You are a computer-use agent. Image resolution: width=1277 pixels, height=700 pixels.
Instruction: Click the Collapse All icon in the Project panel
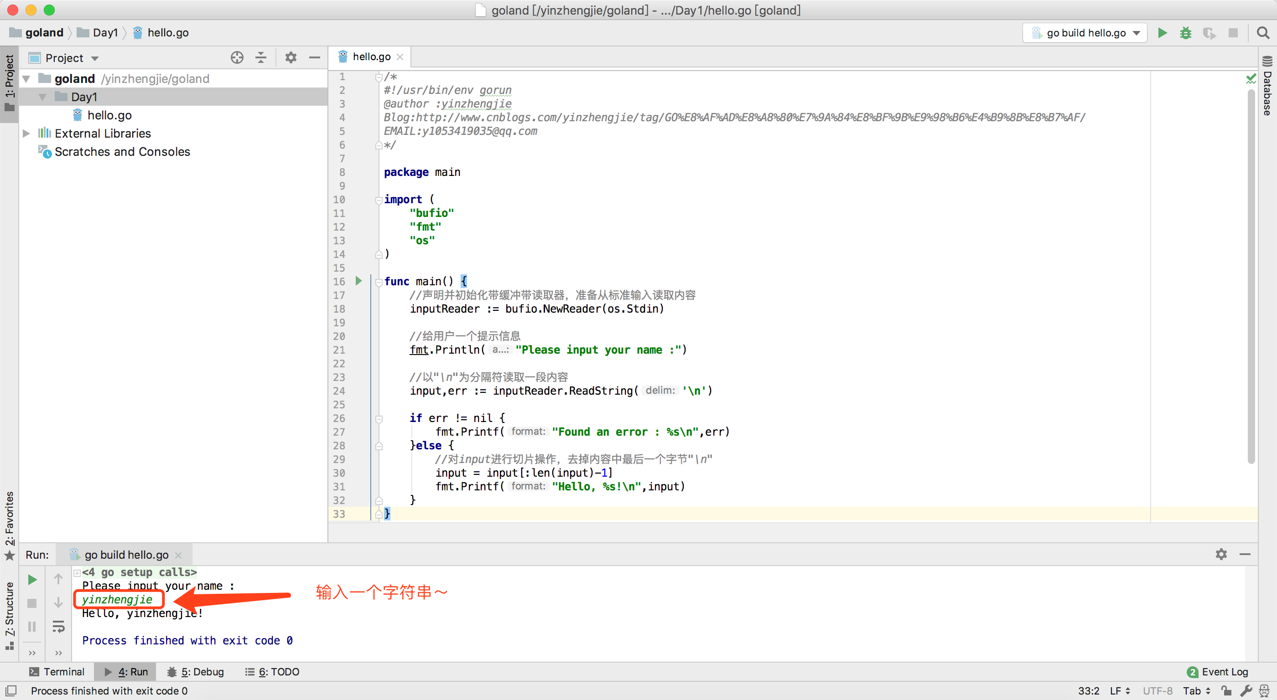(261, 57)
